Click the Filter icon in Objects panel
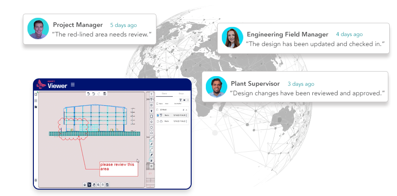 click(180, 99)
